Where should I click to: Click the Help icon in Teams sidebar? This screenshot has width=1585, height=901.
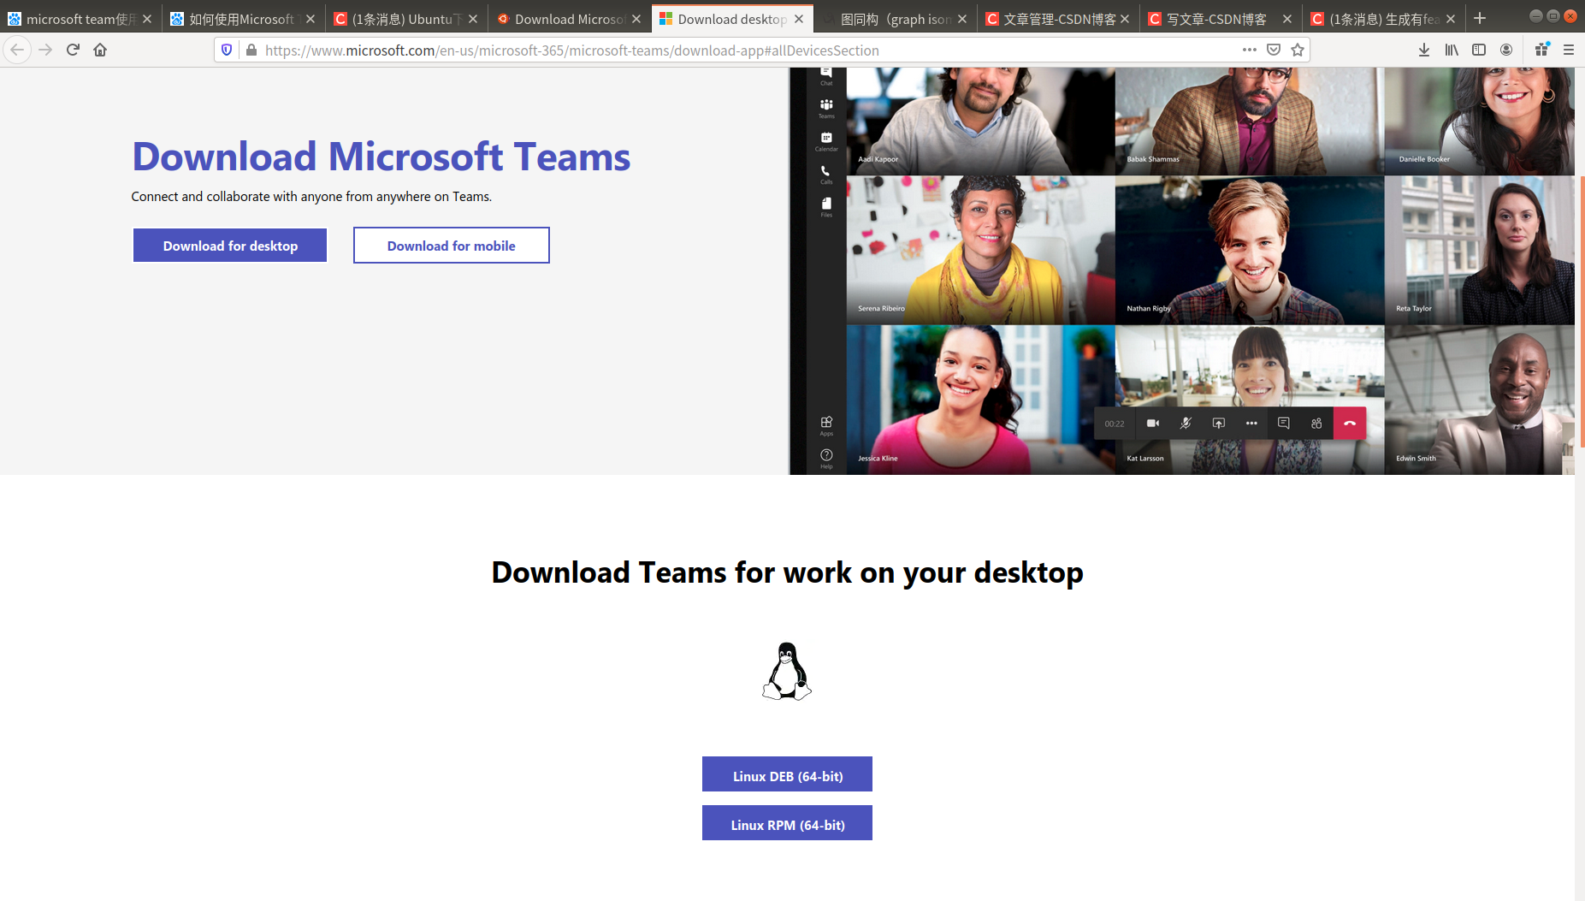826,458
